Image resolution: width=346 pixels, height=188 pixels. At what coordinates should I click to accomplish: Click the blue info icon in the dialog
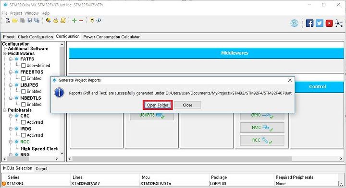60,93
